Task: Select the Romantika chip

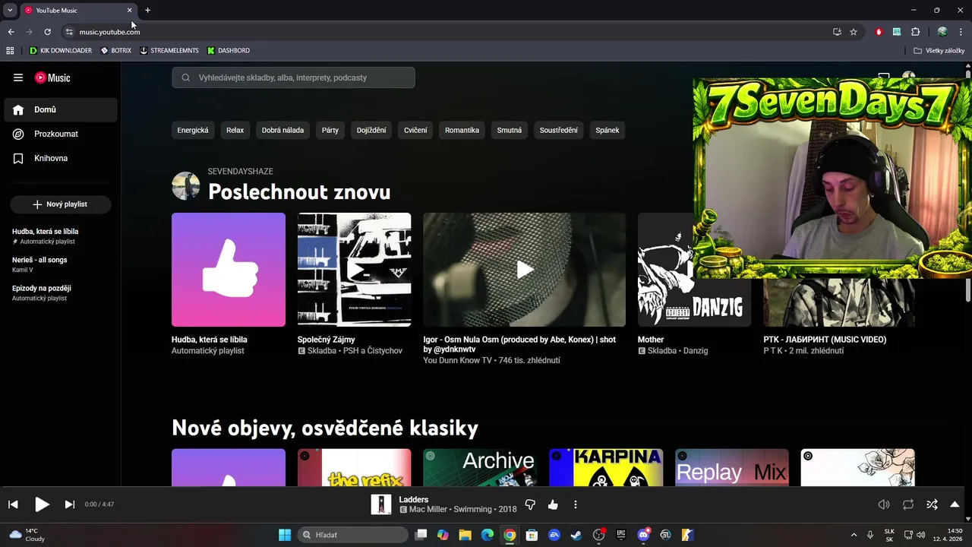Action: point(462,130)
